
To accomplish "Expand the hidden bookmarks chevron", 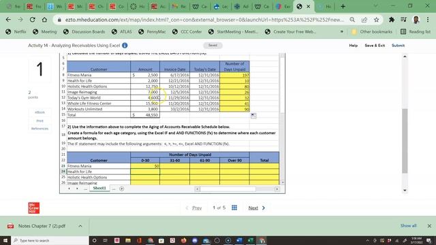I will pos(342,32).
